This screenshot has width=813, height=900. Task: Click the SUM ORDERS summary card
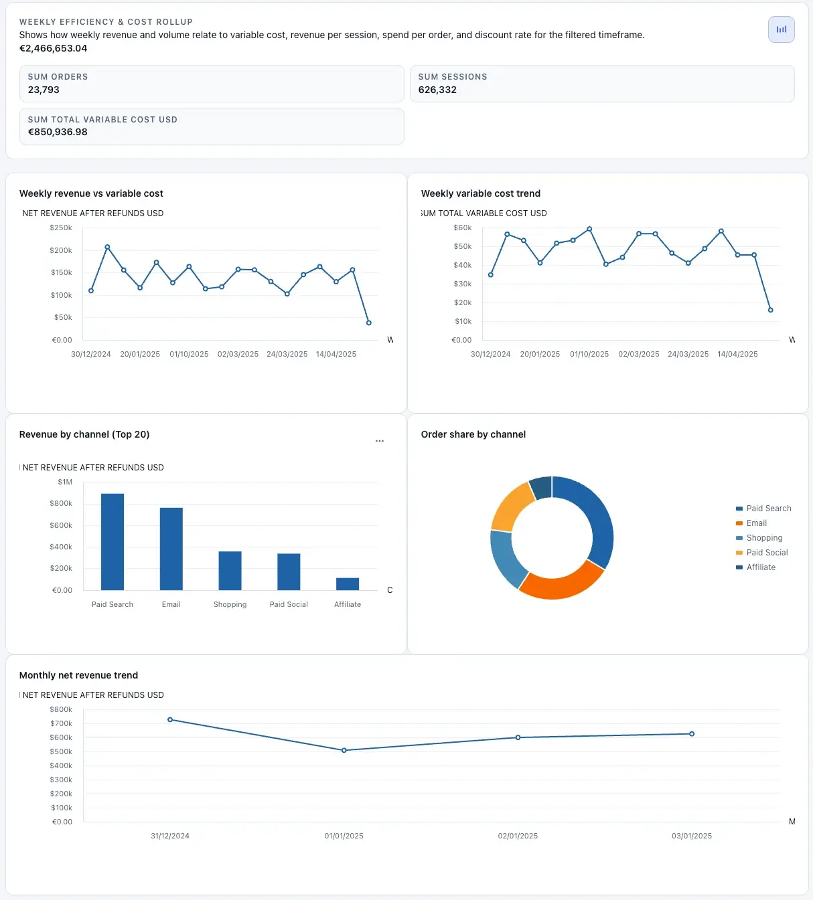pyautogui.click(x=212, y=83)
